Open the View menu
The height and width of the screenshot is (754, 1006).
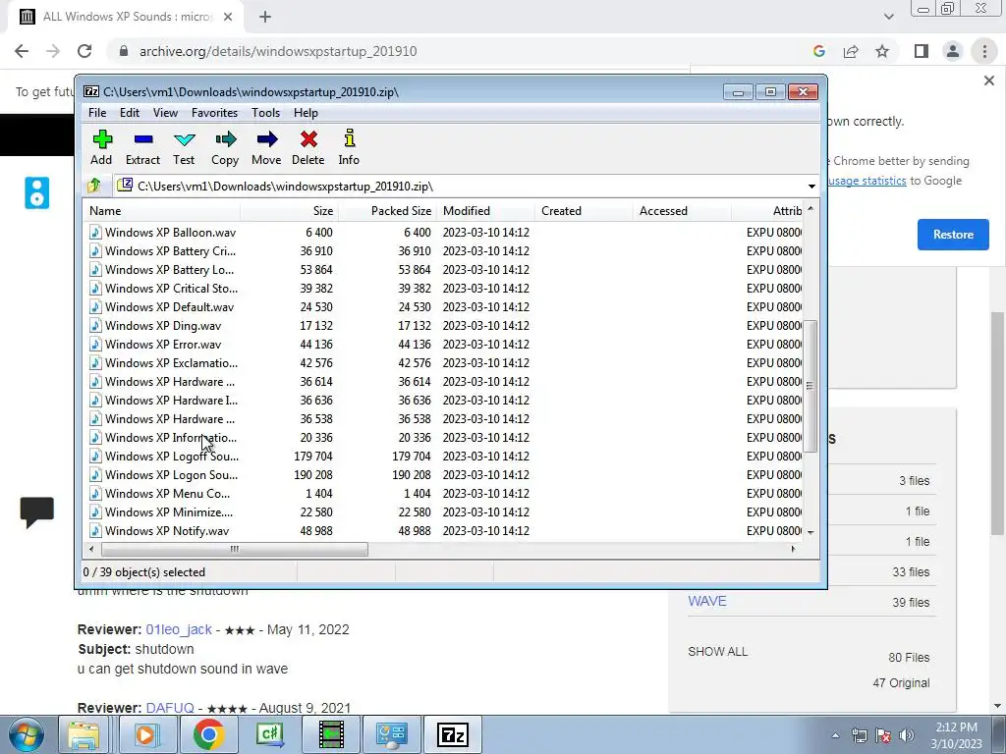click(165, 113)
